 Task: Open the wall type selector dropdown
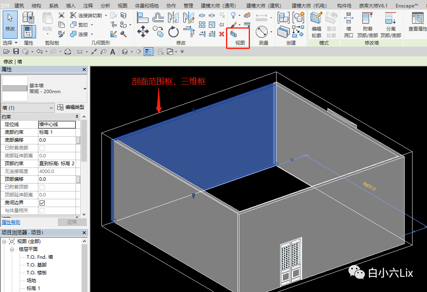[85, 89]
